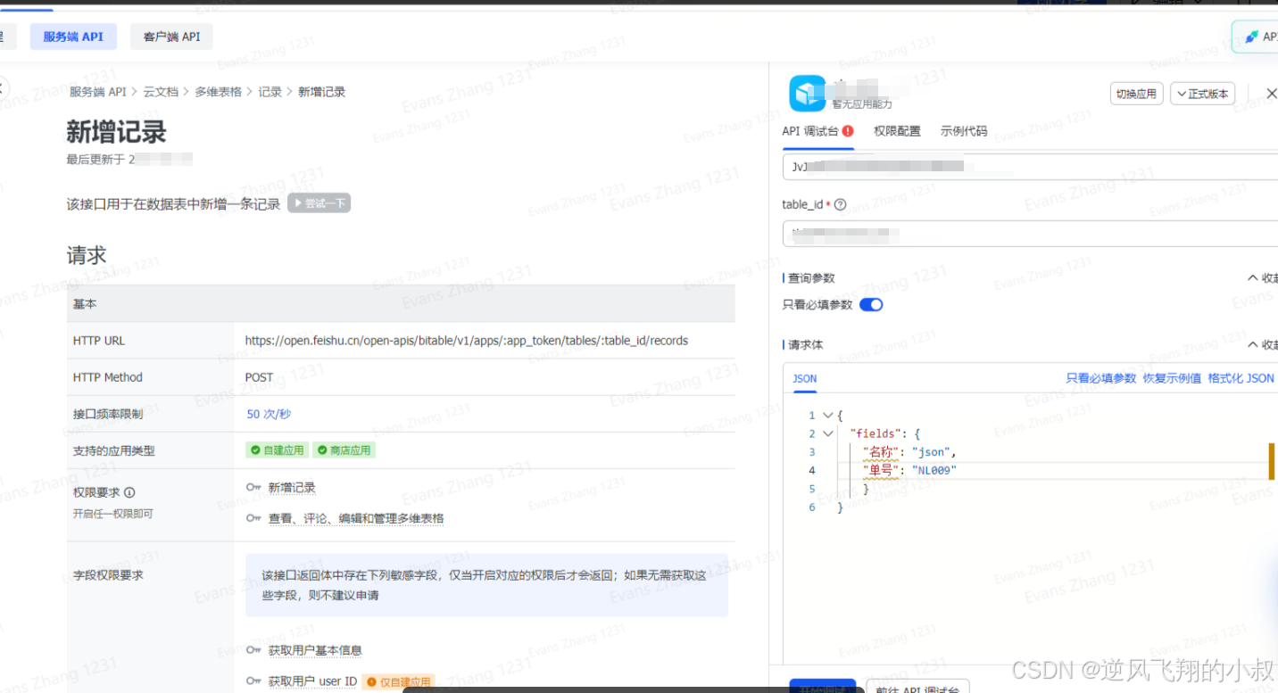Screen dimensions: 1278x693
Task: Click the 恢复示例值 link
Action: point(1172,378)
